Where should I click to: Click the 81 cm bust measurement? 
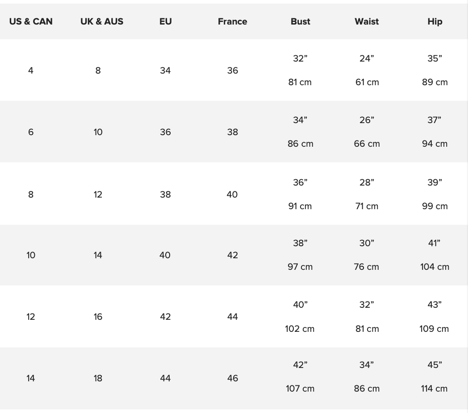(300, 83)
